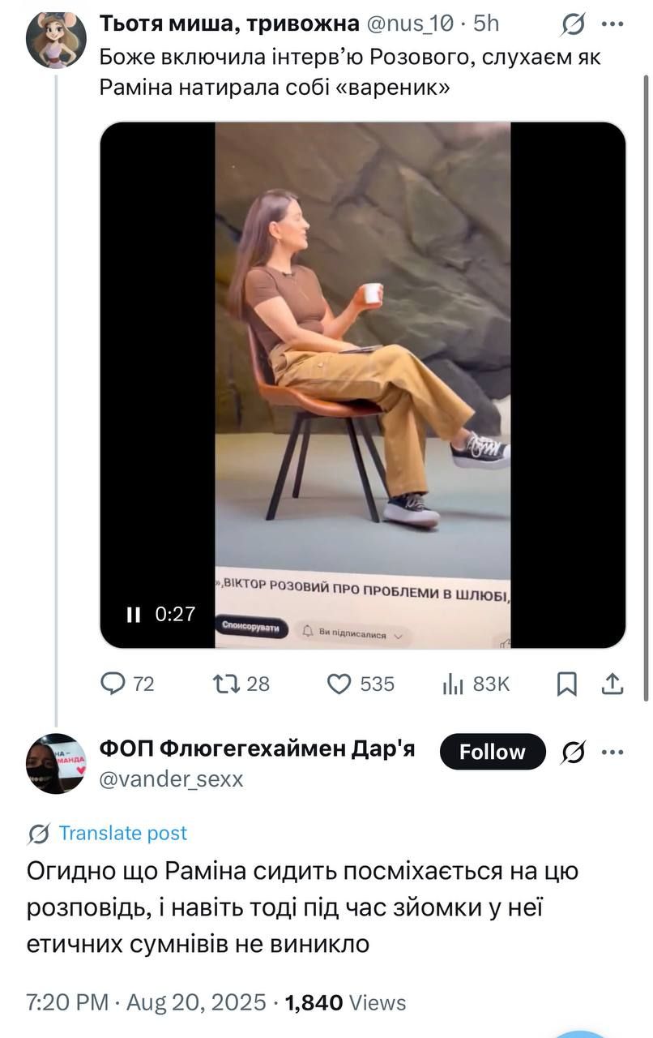Click Translate post link
The width and height of the screenshot is (653, 1038).
123,833
